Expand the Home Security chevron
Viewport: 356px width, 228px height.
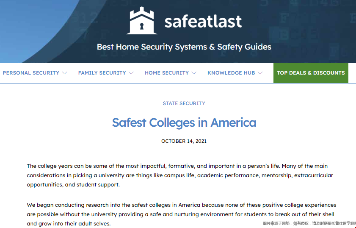point(194,73)
